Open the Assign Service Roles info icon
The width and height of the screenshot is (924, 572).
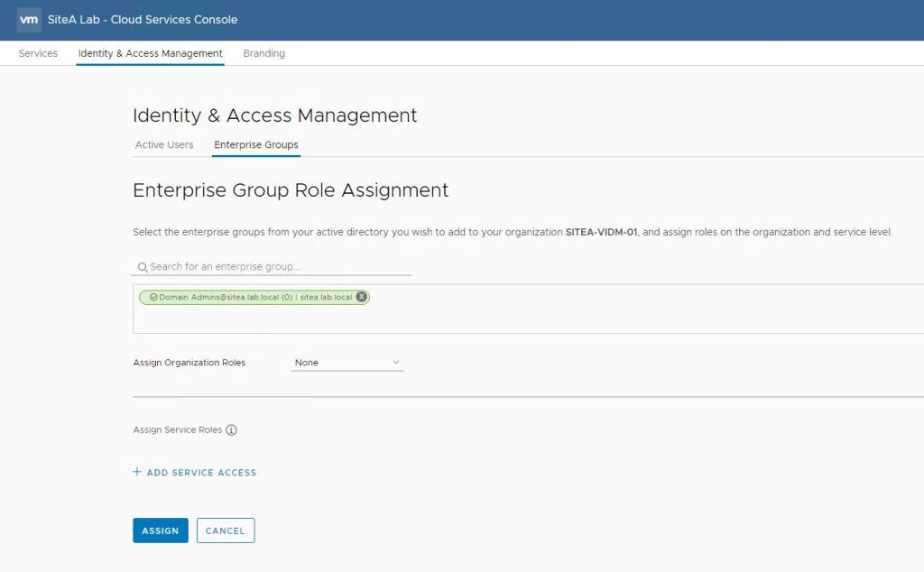231,430
